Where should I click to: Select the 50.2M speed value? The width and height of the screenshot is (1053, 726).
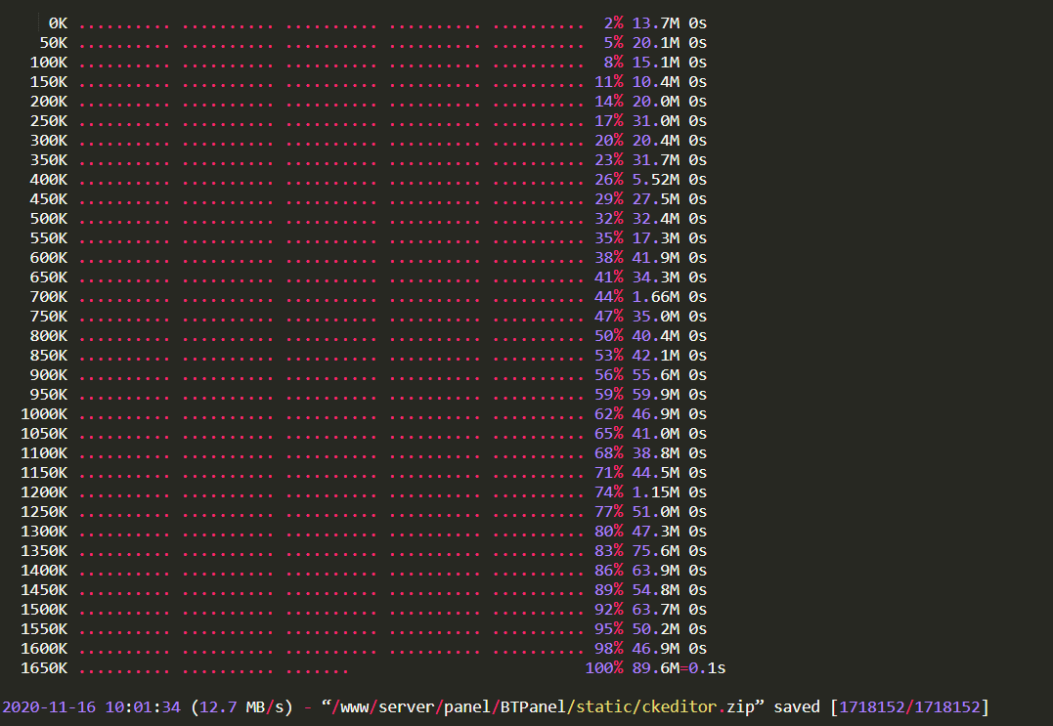[x=655, y=628]
